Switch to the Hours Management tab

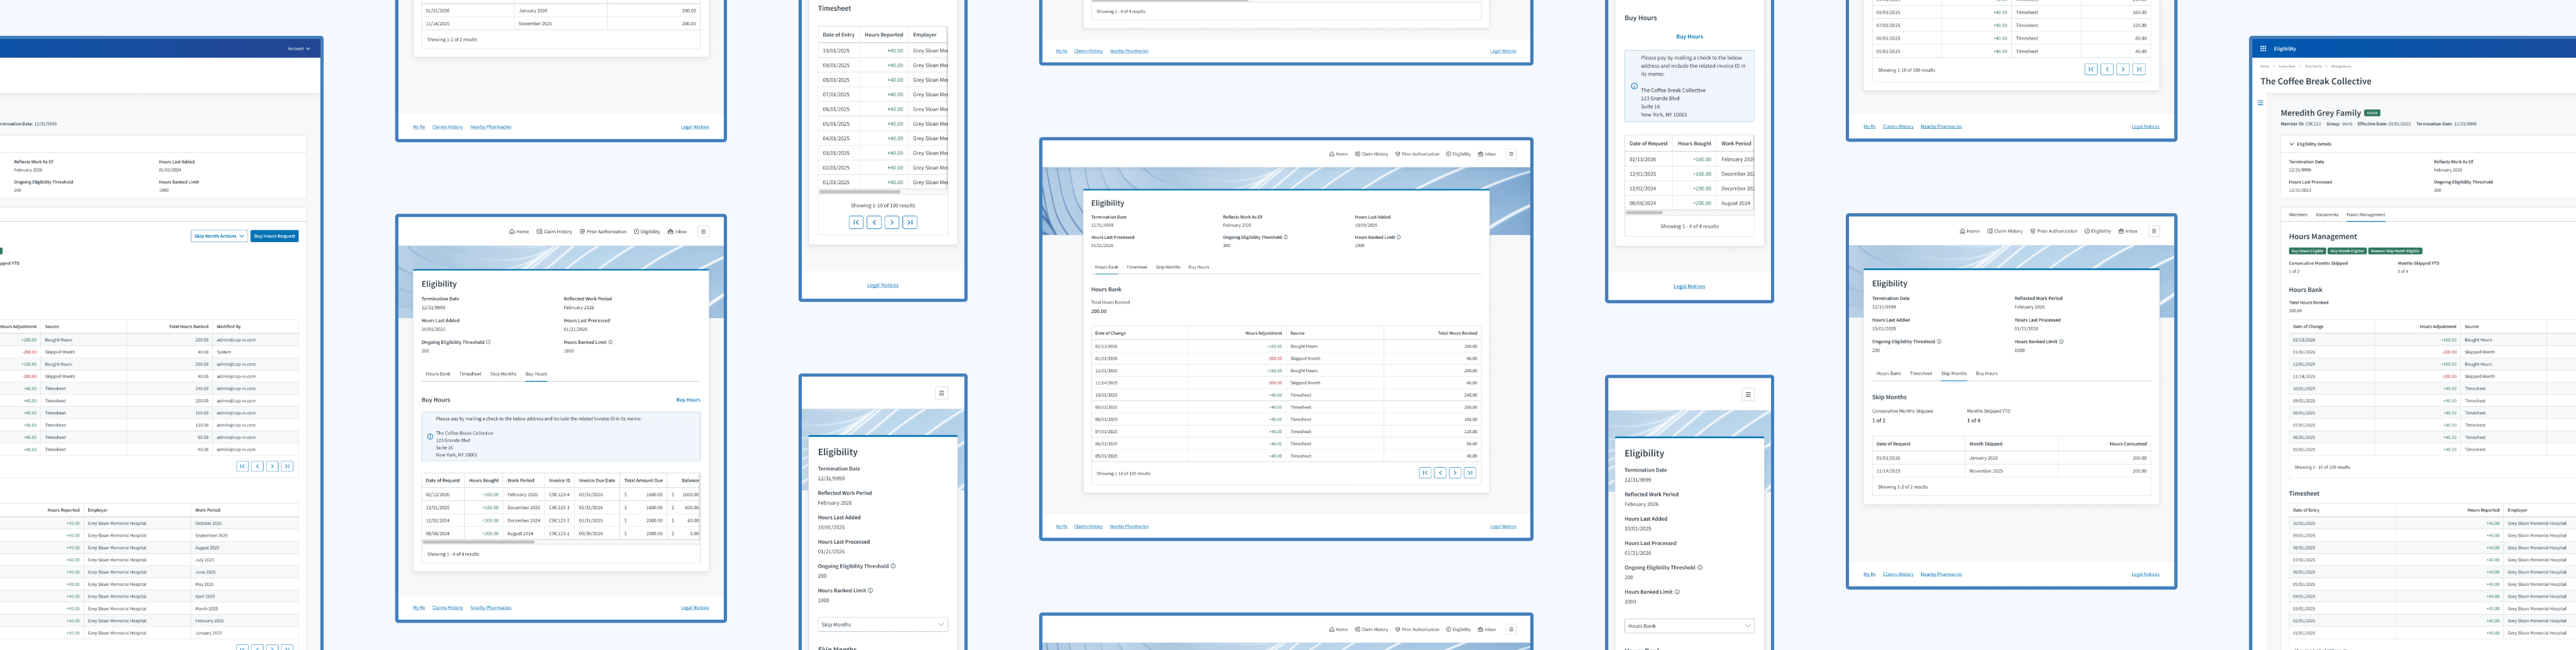(x=2365, y=215)
